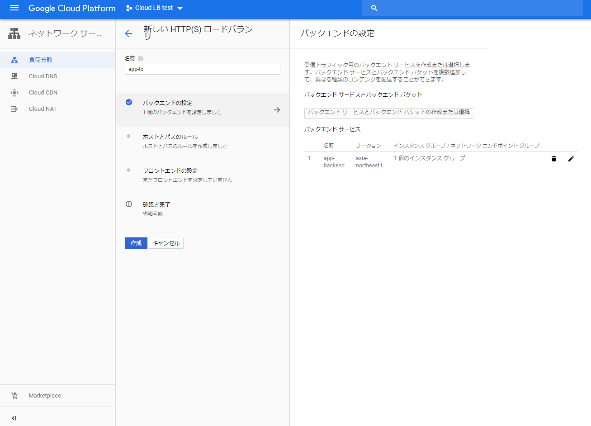Go to Cloud CDN in sidebar
This screenshot has width=591, height=426.
coord(43,93)
